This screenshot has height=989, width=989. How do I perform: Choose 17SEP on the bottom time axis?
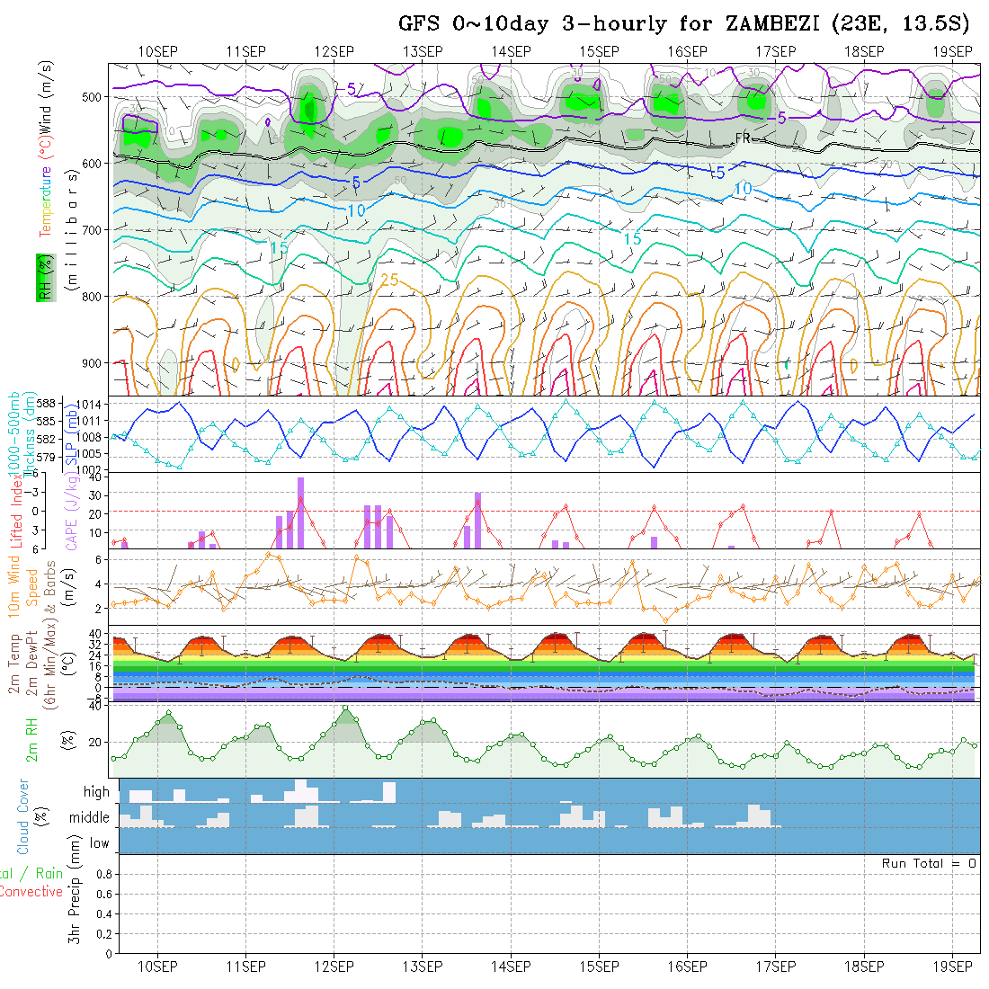775,966
